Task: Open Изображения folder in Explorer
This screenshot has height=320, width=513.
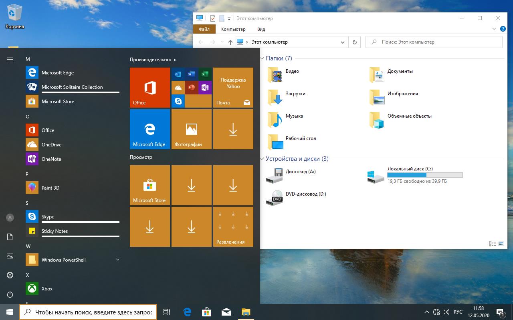Action: [394, 97]
